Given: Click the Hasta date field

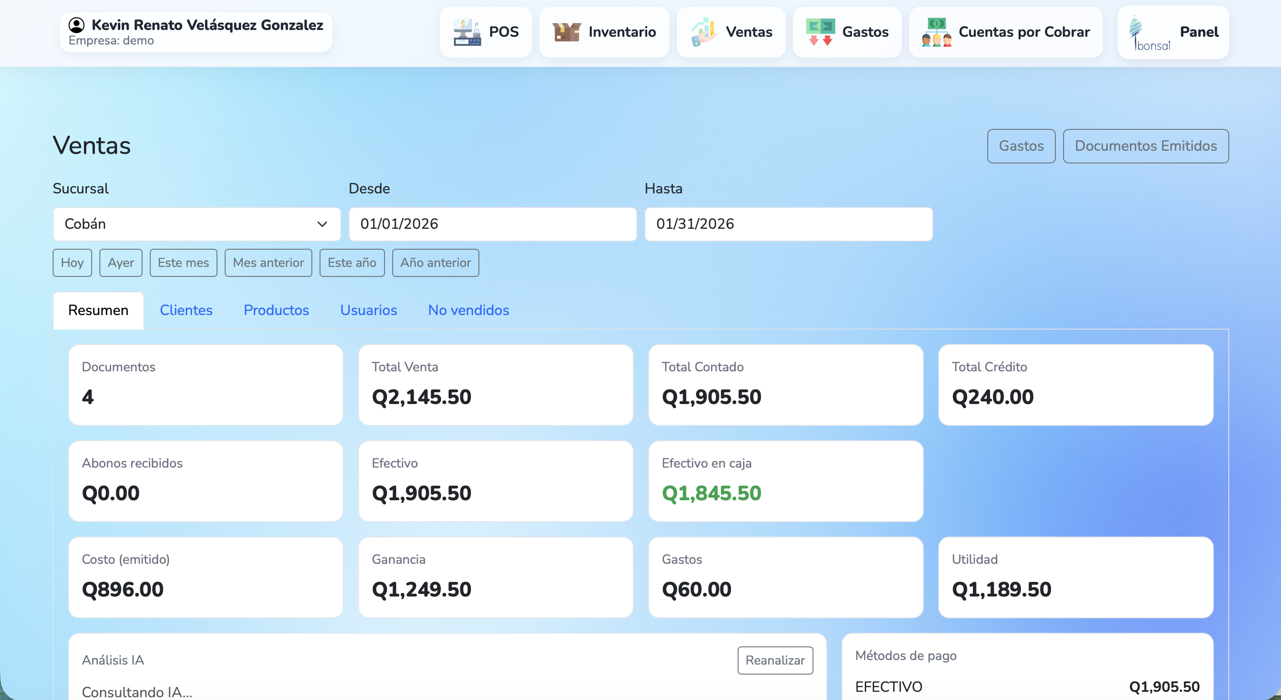Looking at the screenshot, I should pos(788,224).
